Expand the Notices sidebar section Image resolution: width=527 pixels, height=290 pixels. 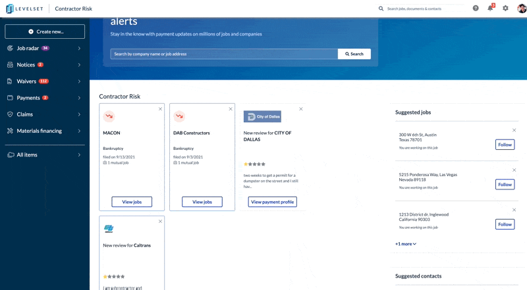tap(44, 65)
